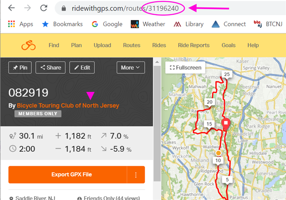Screen dimensions: 286x200
Task: Open the Rides menu
Action: click(159, 45)
